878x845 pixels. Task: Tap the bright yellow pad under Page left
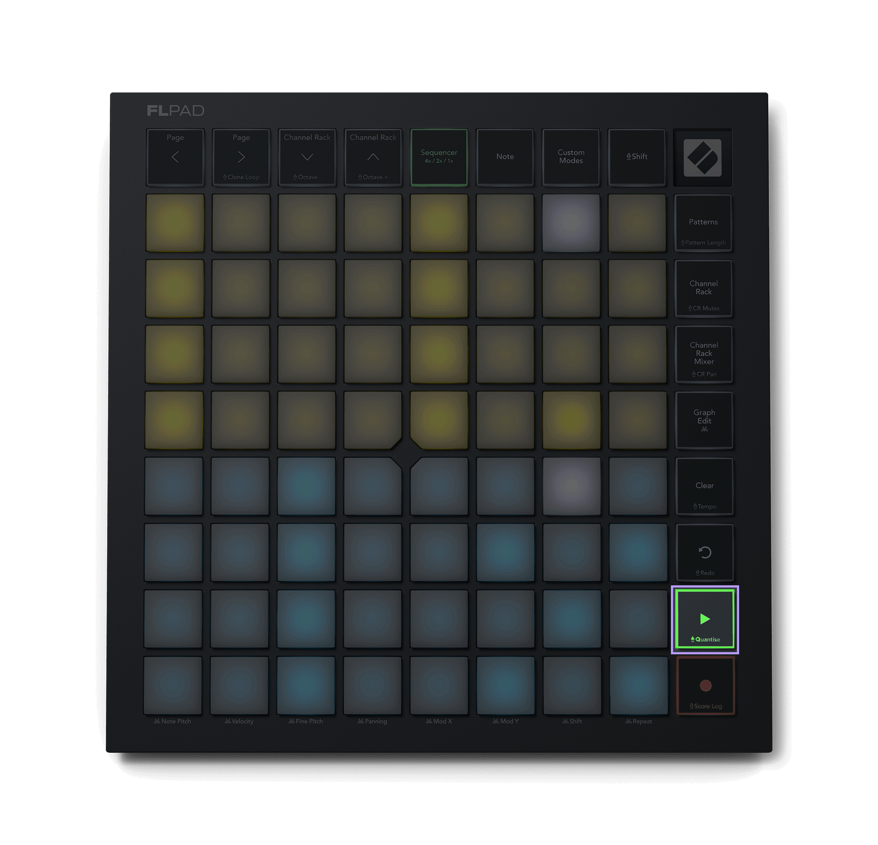click(x=175, y=223)
